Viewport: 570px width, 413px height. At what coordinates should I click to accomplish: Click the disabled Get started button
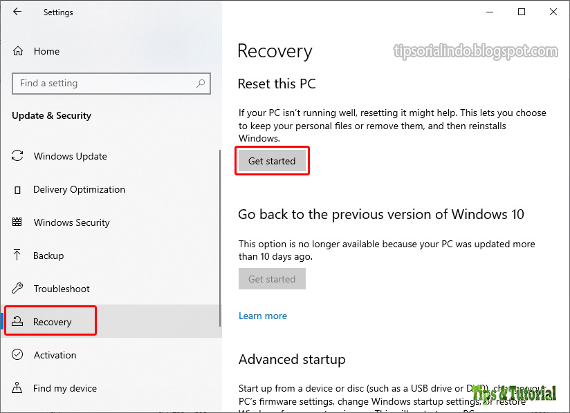pyautogui.click(x=272, y=279)
